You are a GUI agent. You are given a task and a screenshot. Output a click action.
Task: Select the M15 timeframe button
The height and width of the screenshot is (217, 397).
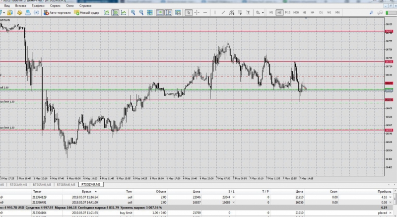[x=287, y=12]
